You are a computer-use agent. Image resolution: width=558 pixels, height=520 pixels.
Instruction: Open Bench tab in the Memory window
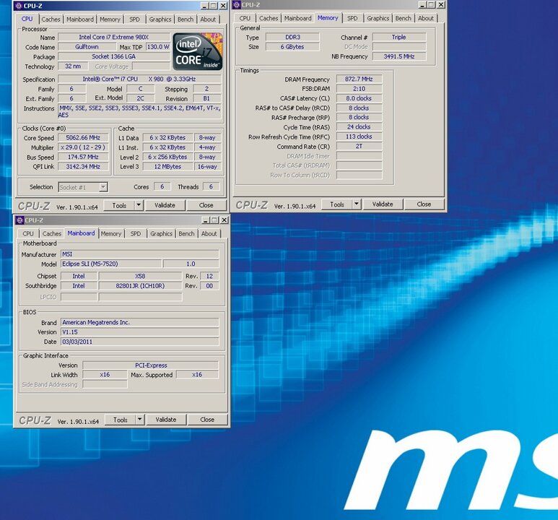404,18
